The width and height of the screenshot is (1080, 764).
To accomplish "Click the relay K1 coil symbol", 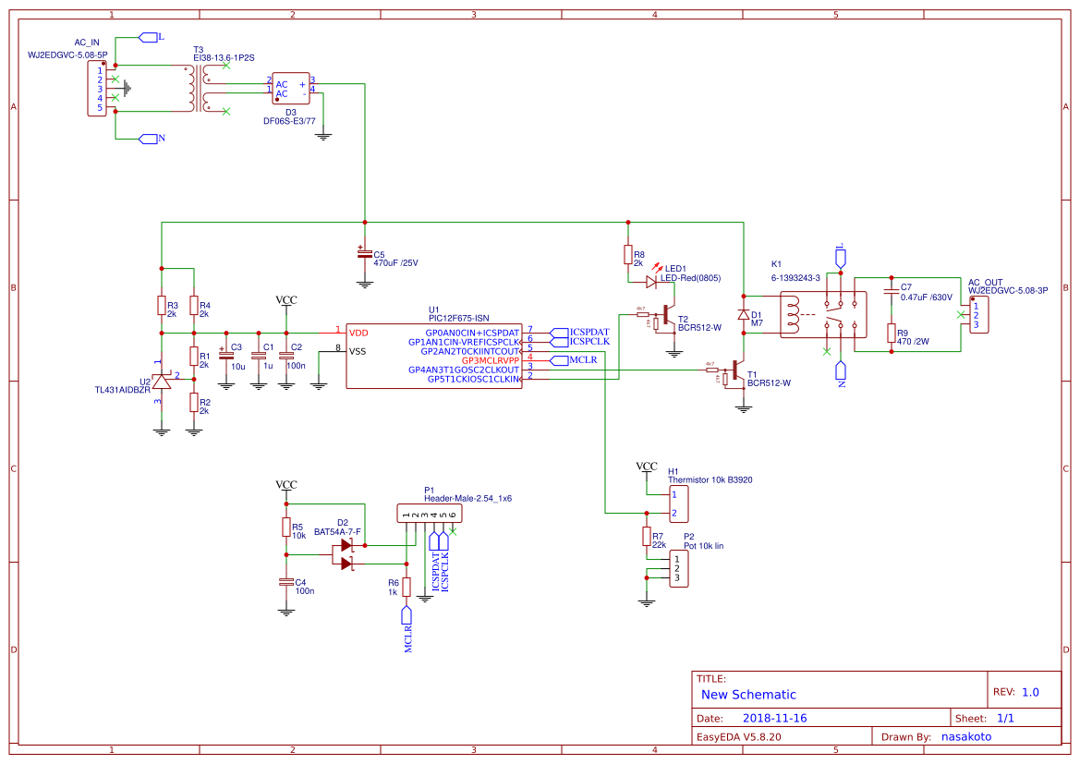I will 792,314.
